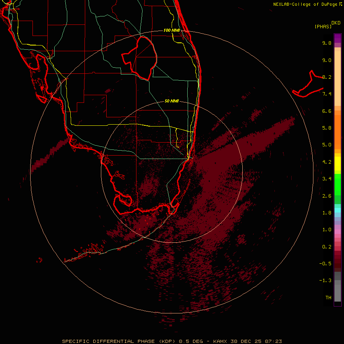Click the [PHAS] label above the color bar
Viewport: 344px width, 344px height.
tap(323, 26)
